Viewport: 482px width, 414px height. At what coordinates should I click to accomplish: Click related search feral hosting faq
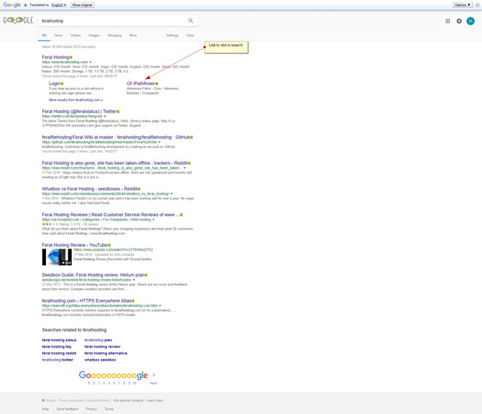56,347
